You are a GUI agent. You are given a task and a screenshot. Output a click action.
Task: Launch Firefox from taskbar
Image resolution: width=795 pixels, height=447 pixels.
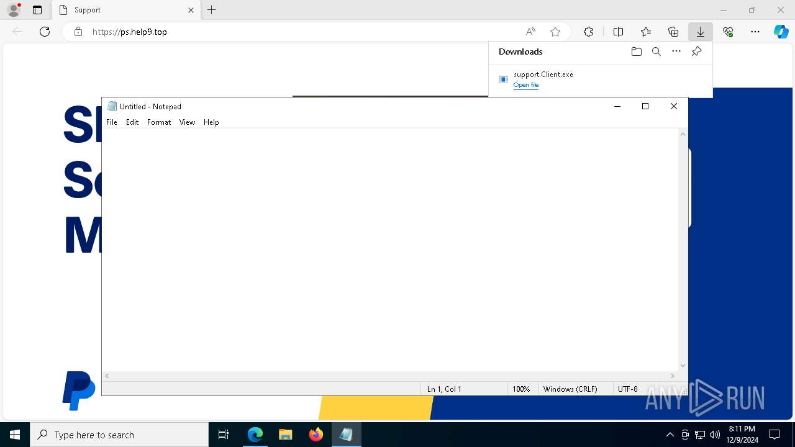[316, 435]
